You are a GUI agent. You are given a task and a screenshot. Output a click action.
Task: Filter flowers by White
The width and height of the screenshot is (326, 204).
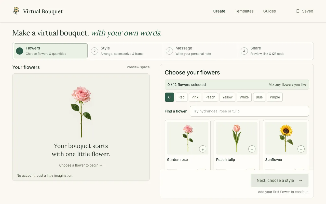244,97
